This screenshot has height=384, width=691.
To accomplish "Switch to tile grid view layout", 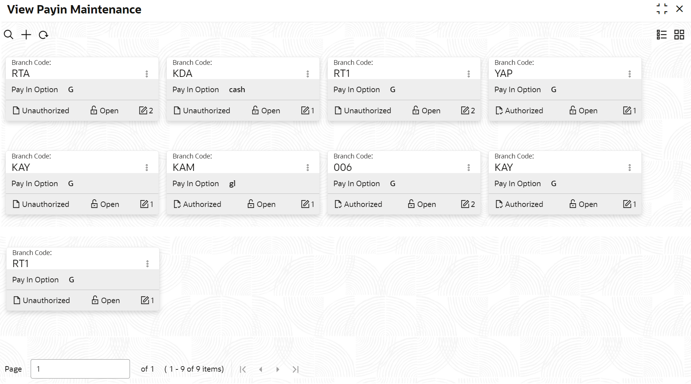I will [679, 35].
